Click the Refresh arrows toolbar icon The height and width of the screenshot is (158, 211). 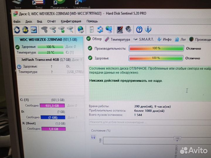click(17, 30)
